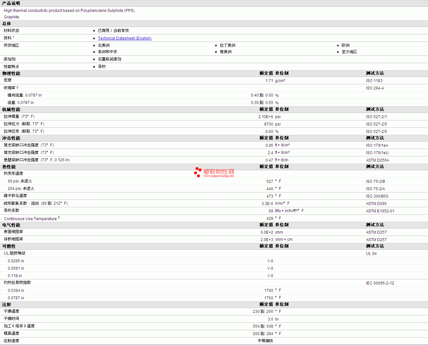Click the "已商用：当前有效" status value
428x345 pixels.
point(113,31)
